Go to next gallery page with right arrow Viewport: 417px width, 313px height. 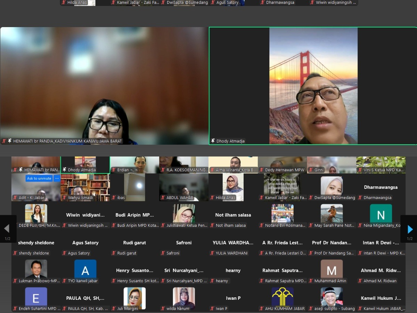pyautogui.click(x=410, y=229)
